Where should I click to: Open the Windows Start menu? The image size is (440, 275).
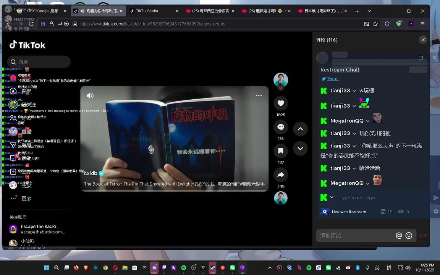[47, 268]
